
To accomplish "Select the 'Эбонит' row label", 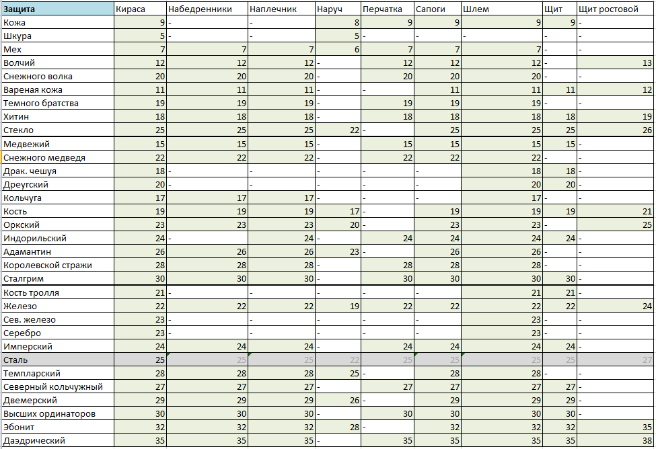I will point(58,426).
